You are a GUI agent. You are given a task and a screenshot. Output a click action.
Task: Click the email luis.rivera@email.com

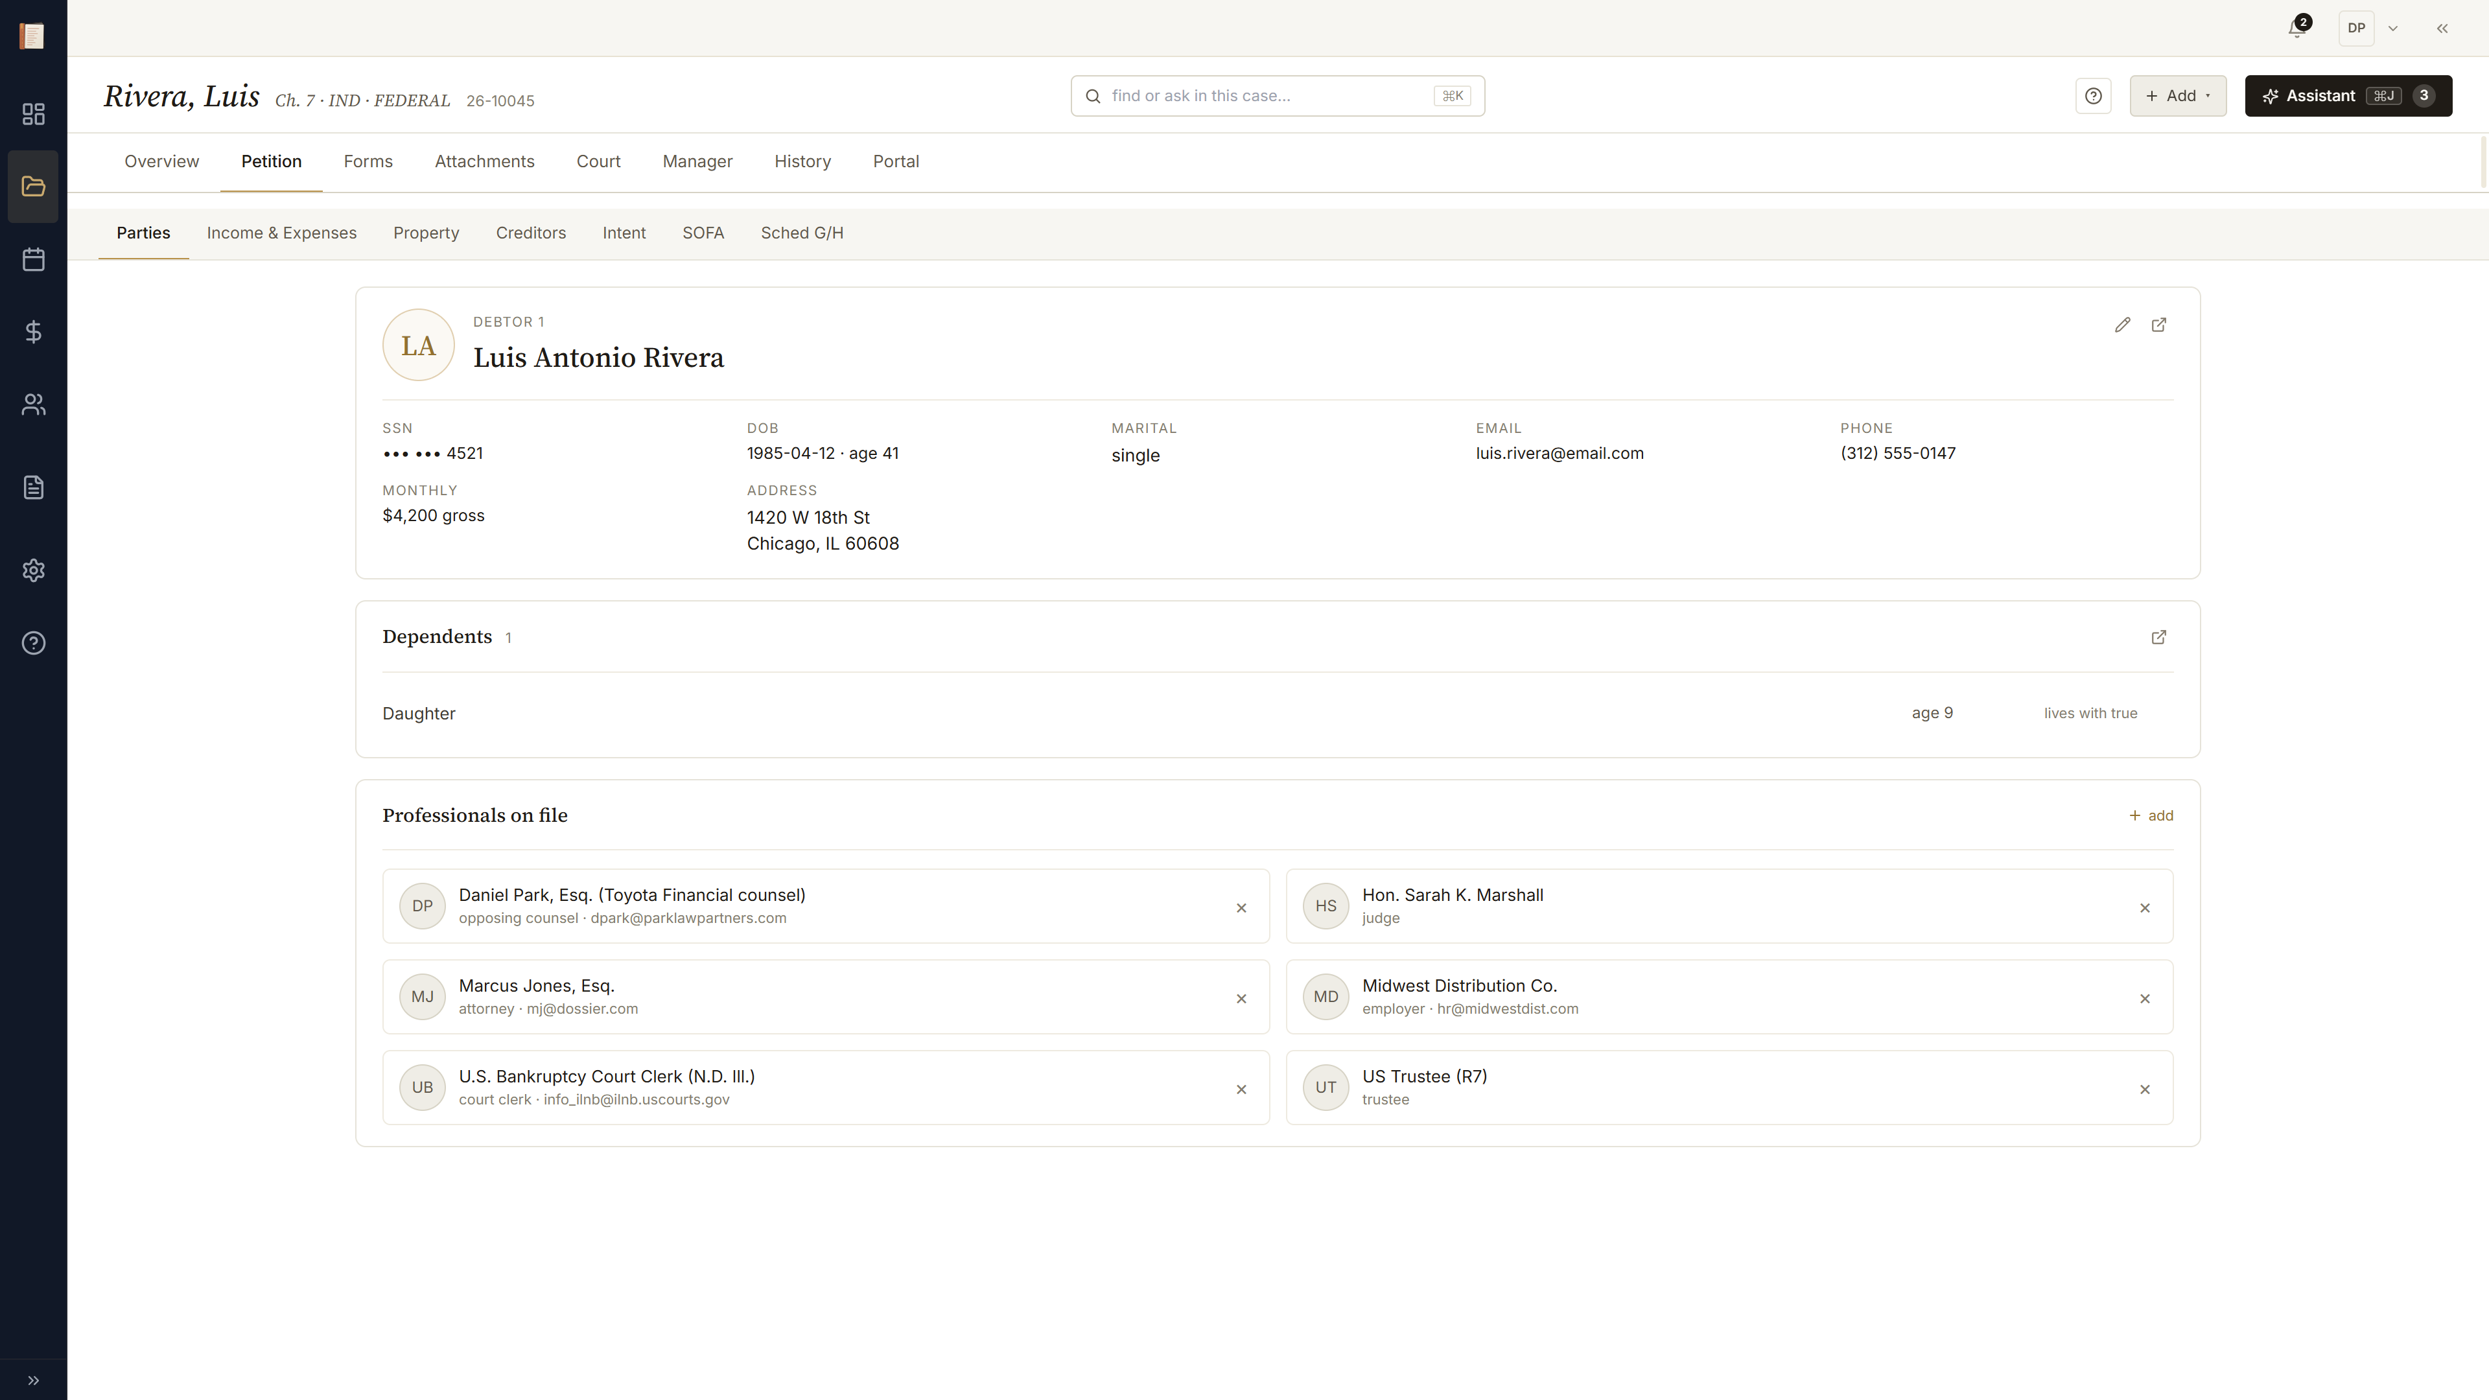[1560, 453]
